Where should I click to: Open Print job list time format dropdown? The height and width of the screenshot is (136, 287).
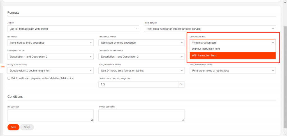click(x=141, y=71)
